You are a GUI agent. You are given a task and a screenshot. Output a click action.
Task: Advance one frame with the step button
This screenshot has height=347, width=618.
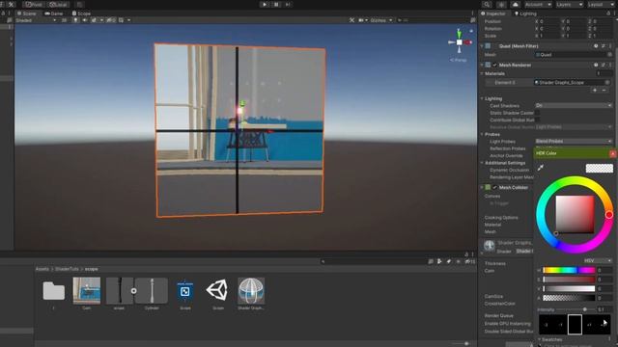[x=288, y=4]
